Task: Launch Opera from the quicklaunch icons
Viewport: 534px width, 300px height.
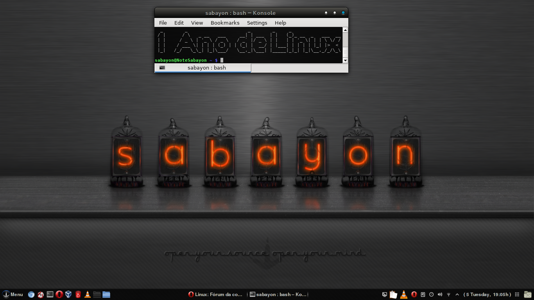Action: point(59,295)
